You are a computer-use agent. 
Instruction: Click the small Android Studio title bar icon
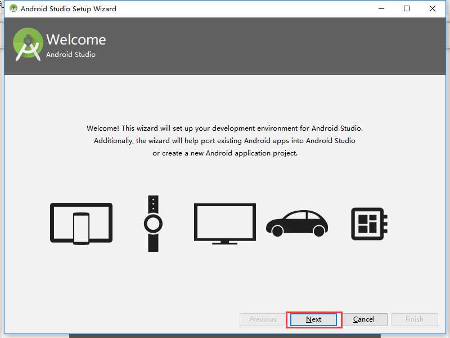tap(13, 8)
